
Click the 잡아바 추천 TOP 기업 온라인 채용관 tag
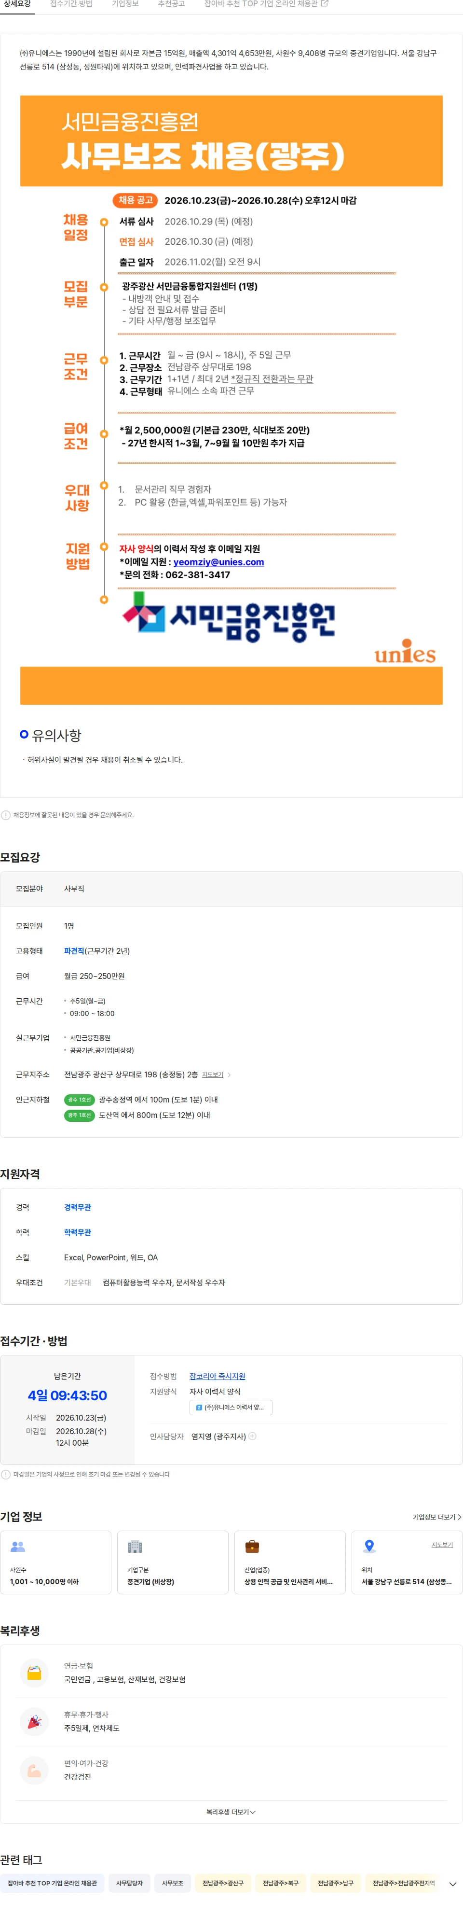(52, 1883)
